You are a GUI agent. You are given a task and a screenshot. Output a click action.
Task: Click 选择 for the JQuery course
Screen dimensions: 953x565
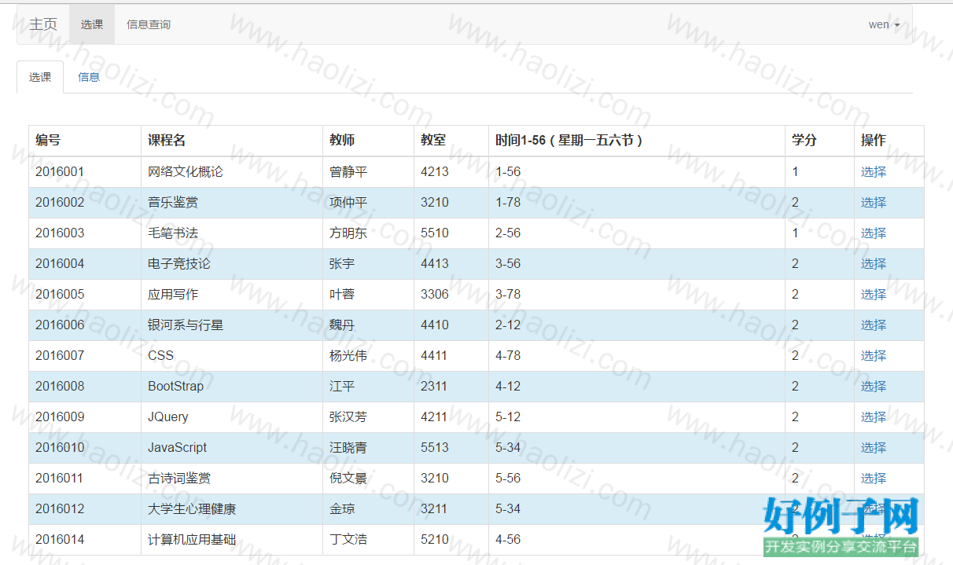pyautogui.click(x=874, y=416)
